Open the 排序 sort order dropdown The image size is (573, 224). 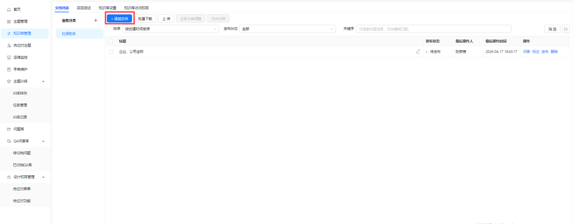point(171,29)
